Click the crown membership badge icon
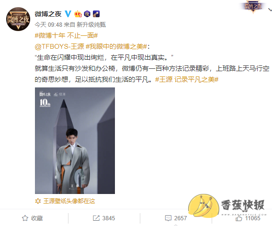Viewport: 272px width, 226px height. coord(78,14)
